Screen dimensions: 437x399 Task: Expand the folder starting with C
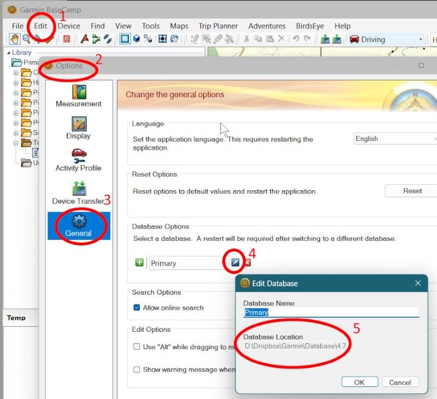(x=16, y=73)
